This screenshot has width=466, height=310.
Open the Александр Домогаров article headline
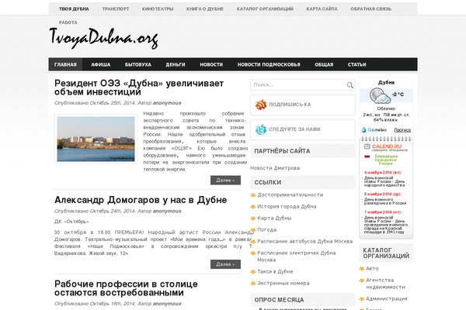point(141,200)
